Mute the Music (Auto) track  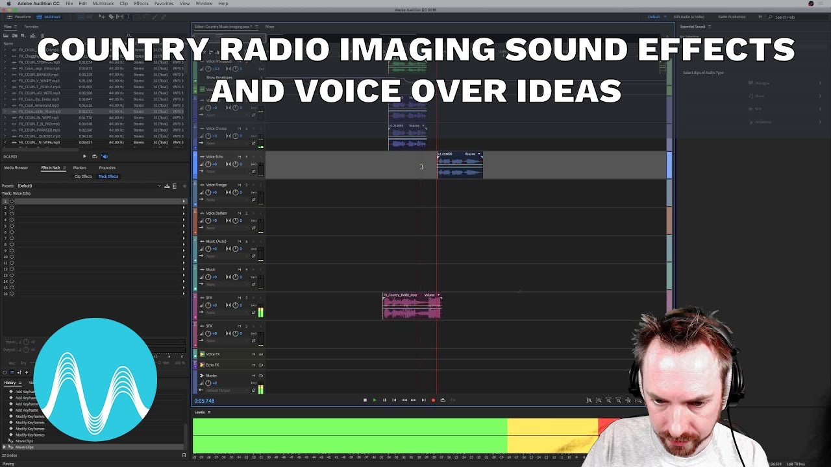239,241
